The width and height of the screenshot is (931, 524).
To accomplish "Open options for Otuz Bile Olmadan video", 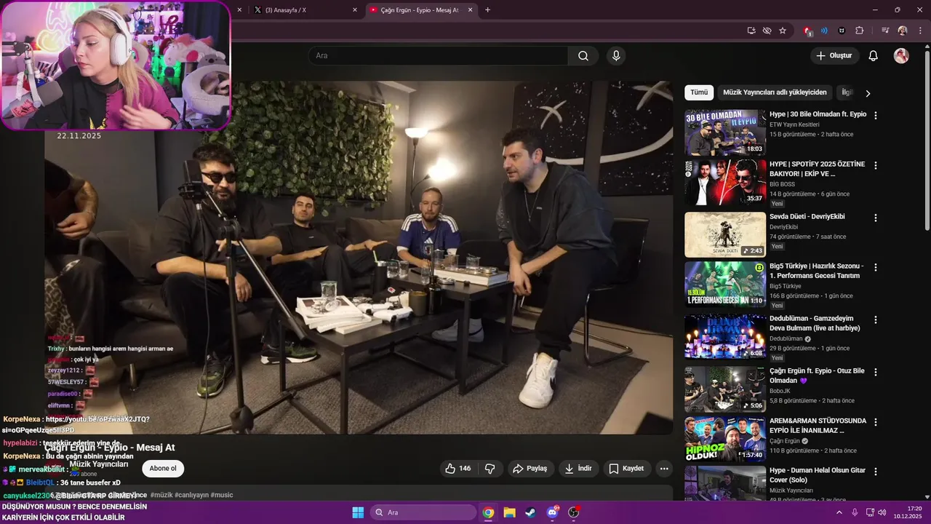I will [876, 372].
